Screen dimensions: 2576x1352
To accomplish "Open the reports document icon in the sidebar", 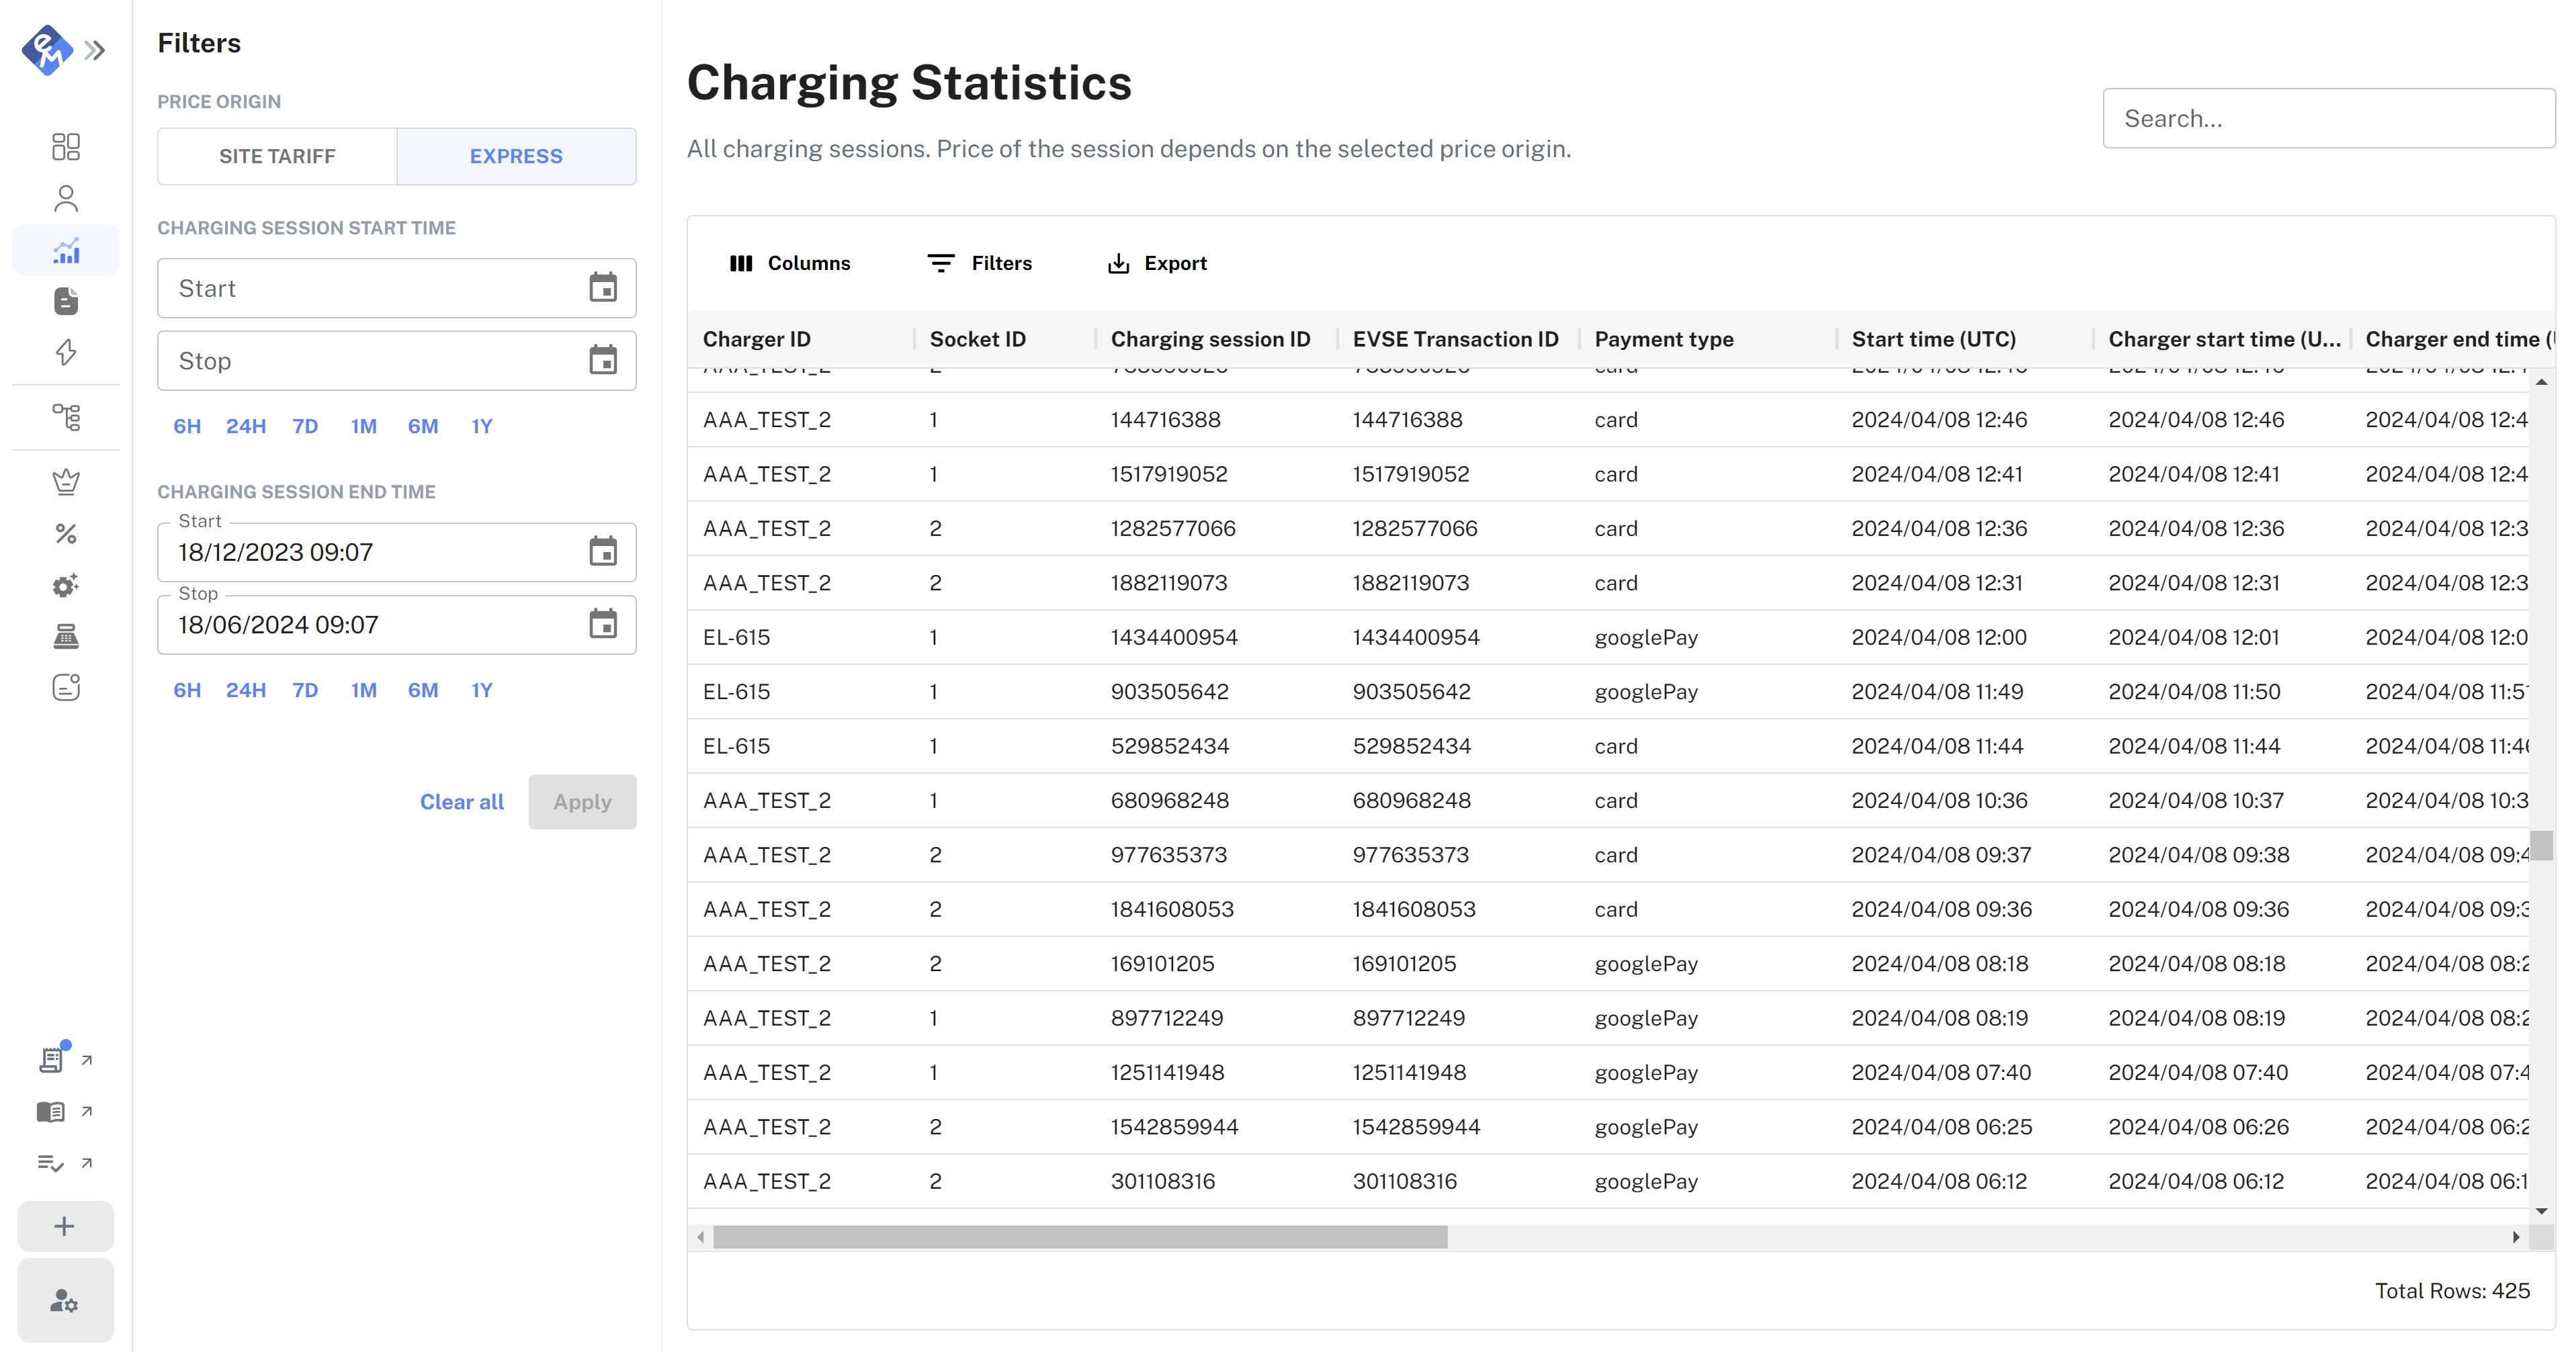I will click(66, 301).
